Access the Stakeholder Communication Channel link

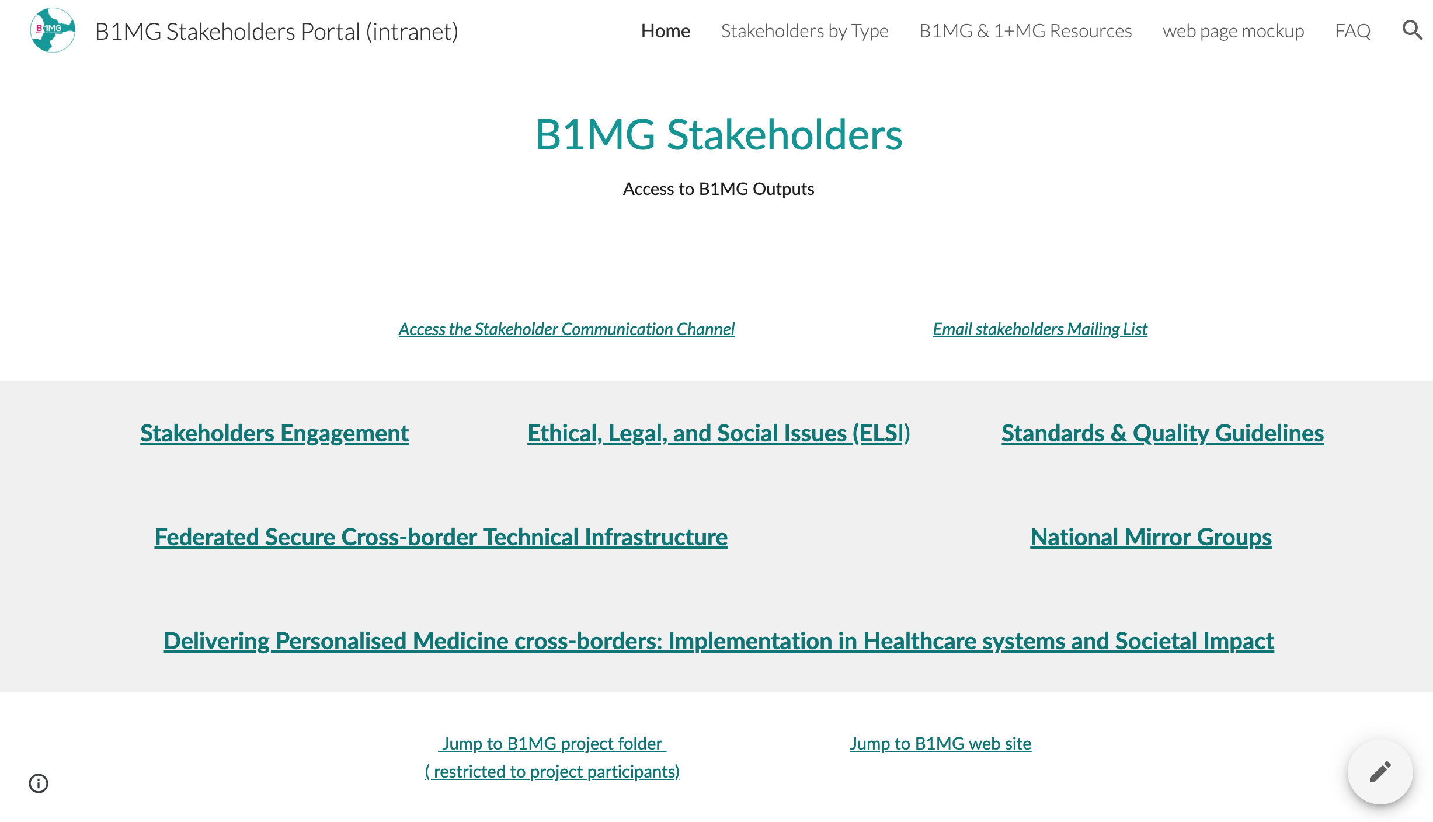click(566, 329)
